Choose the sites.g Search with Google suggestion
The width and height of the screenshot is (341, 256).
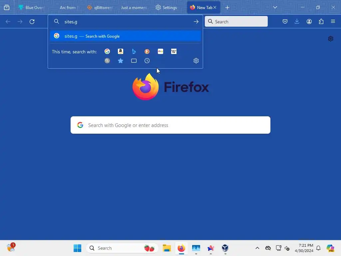point(125,36)
